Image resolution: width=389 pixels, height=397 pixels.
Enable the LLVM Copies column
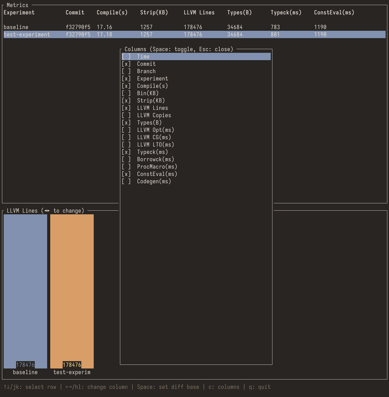coord(126,115)
